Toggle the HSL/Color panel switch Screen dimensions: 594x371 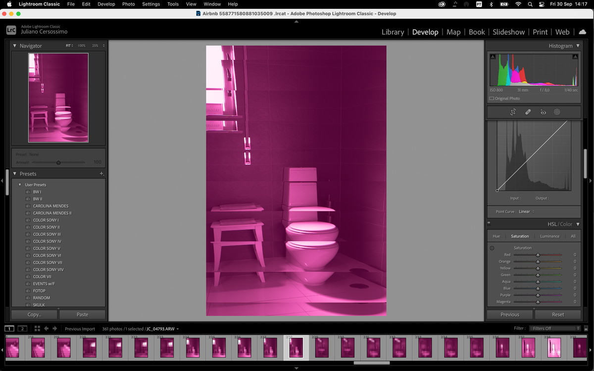tap(490, 224)
